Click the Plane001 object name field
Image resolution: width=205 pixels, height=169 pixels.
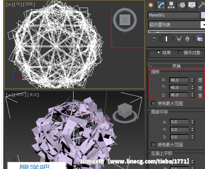click(x=174, y=15)
